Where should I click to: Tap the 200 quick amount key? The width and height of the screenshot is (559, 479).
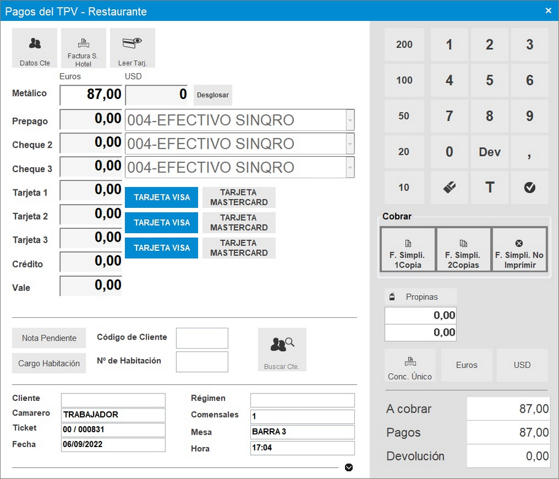[404, 45]
